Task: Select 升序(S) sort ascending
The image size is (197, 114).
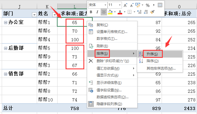Action: [160, 54]
